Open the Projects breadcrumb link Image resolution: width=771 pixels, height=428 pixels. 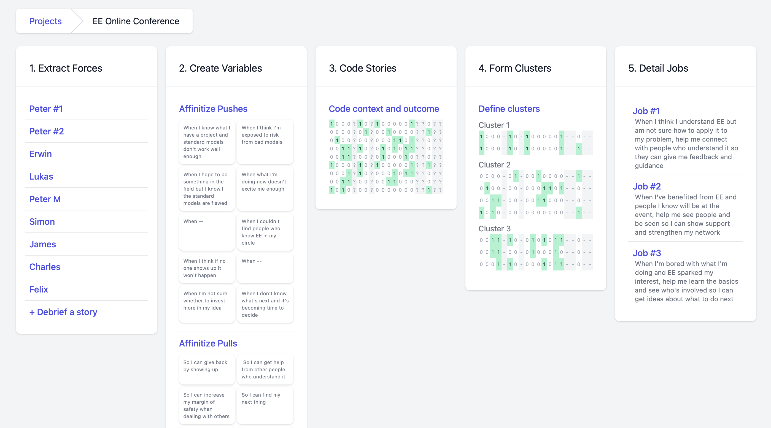click(45, 21)
